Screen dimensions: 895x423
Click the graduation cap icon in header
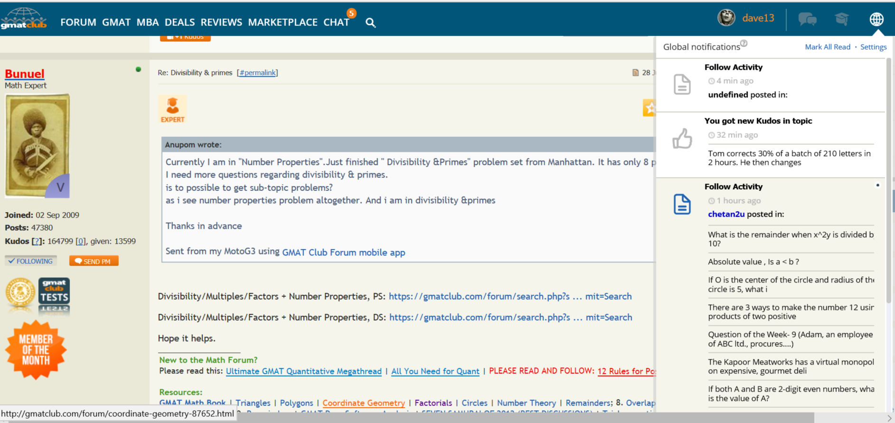tap(842, 19)
